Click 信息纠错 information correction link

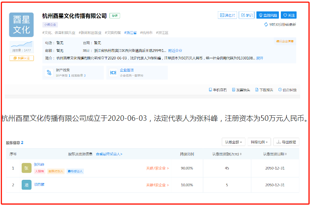pos(287,90)
